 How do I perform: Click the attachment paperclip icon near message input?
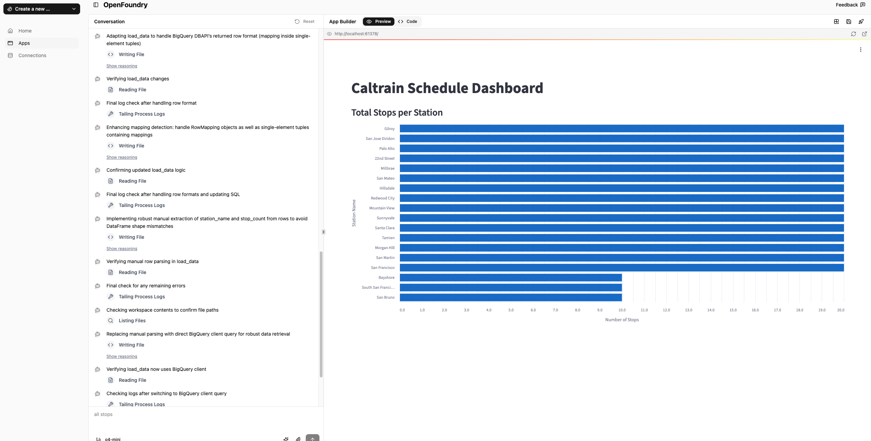[298, 439]
